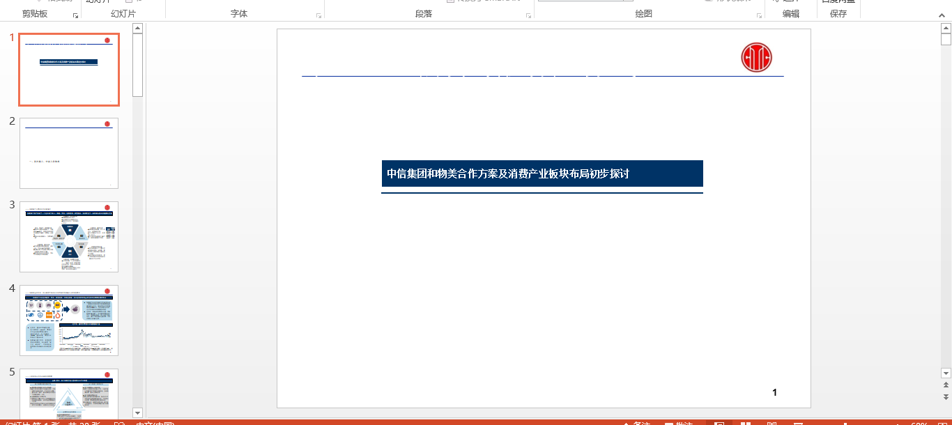The image size is (952, 425).
Task: Click the slide editor scroll-up arrow
Action: (x=946, y=29)
